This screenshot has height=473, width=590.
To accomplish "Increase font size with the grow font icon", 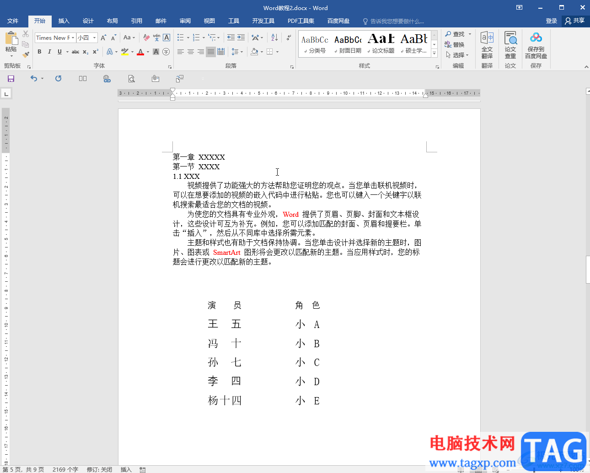I will [x=103, y=38].
